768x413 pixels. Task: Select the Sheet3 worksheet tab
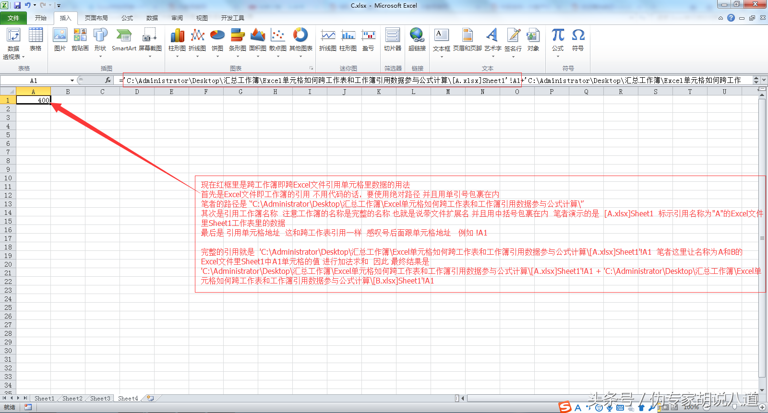[x=100, y=398]
